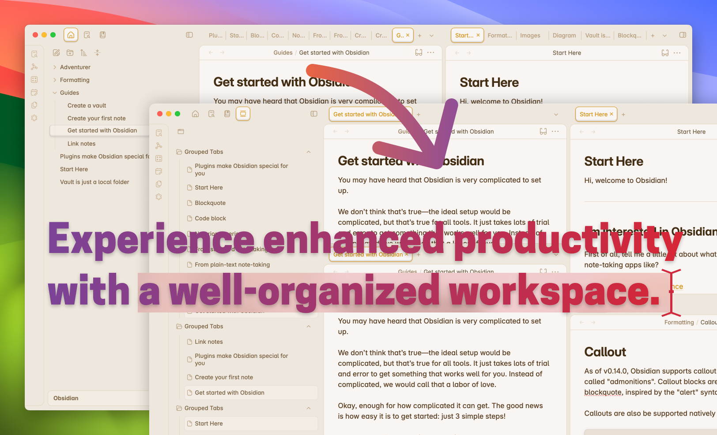This screenshot has width=717, height=435.
Task: Open more options in back window's Get started pane
Action: tap(431, 52)
